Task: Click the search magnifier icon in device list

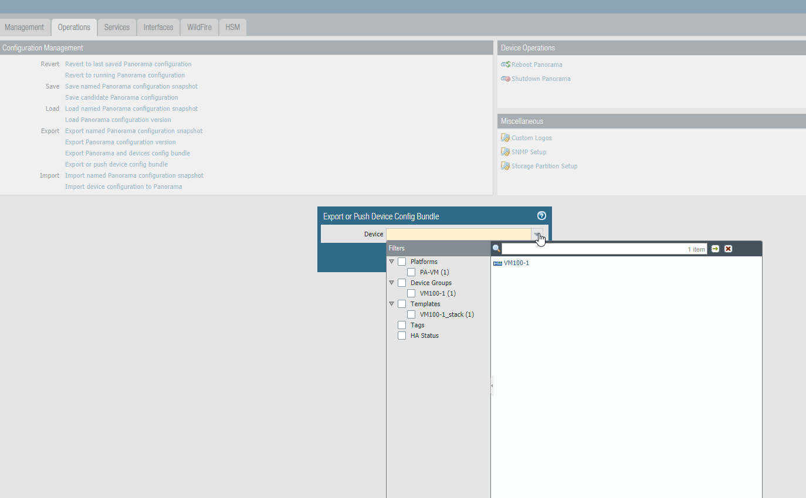Action: (x=496, y=249)
